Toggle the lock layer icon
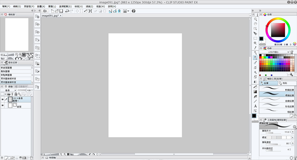 [16, 94]
